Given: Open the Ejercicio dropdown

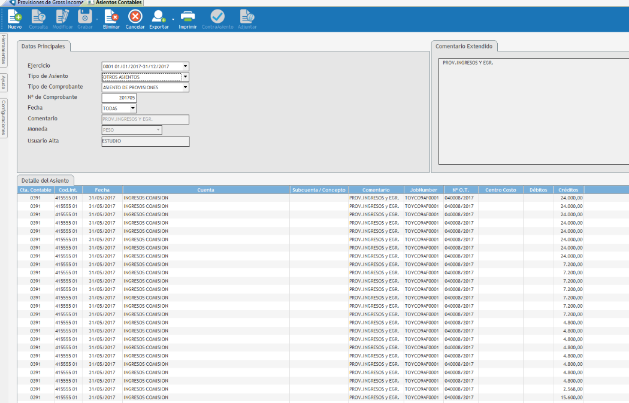Looking at the screenshot, I should 185,66.
